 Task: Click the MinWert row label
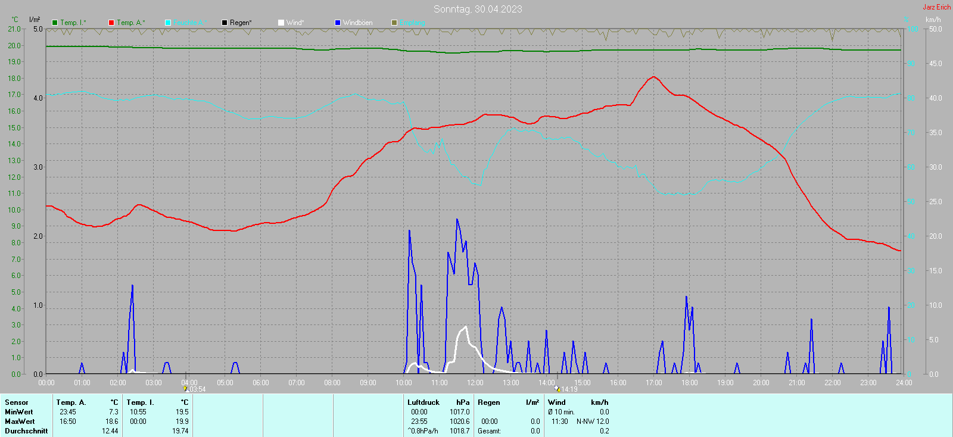(x=19, y=412)
